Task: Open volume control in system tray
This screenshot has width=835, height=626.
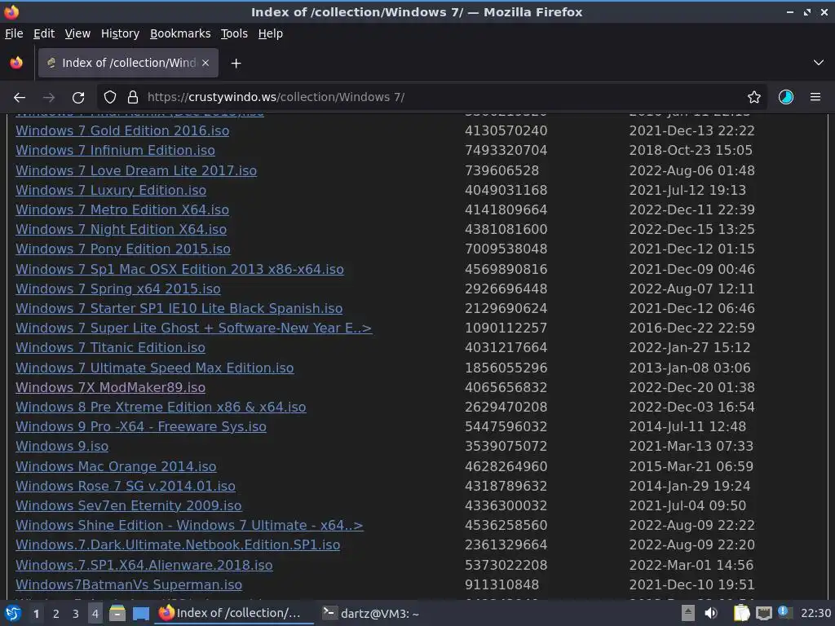Action: (711, 614)
